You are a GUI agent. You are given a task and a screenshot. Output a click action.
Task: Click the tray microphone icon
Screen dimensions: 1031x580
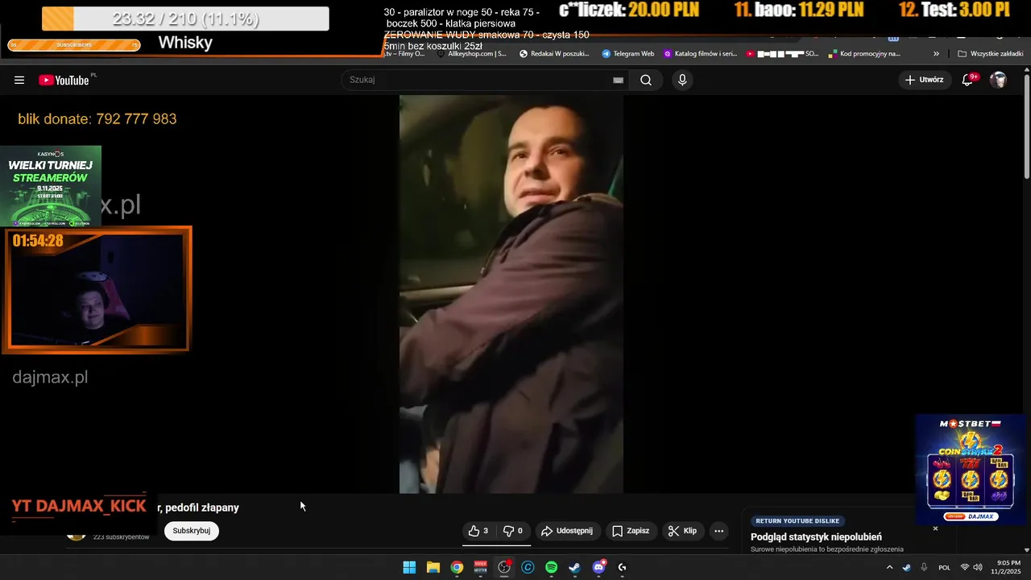pyautogui.click(x=924, y=567)
